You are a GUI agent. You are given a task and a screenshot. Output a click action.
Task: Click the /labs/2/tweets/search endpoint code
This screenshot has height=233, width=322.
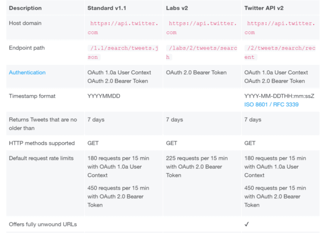click(x=201, y=53)
